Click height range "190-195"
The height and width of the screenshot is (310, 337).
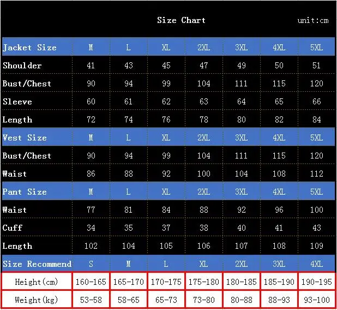click(x=317, y=282)
